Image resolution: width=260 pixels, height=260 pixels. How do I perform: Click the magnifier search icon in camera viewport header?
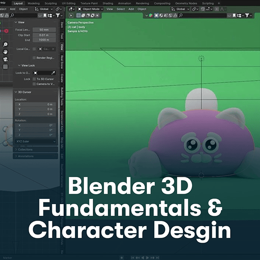(x=181, y=16)
